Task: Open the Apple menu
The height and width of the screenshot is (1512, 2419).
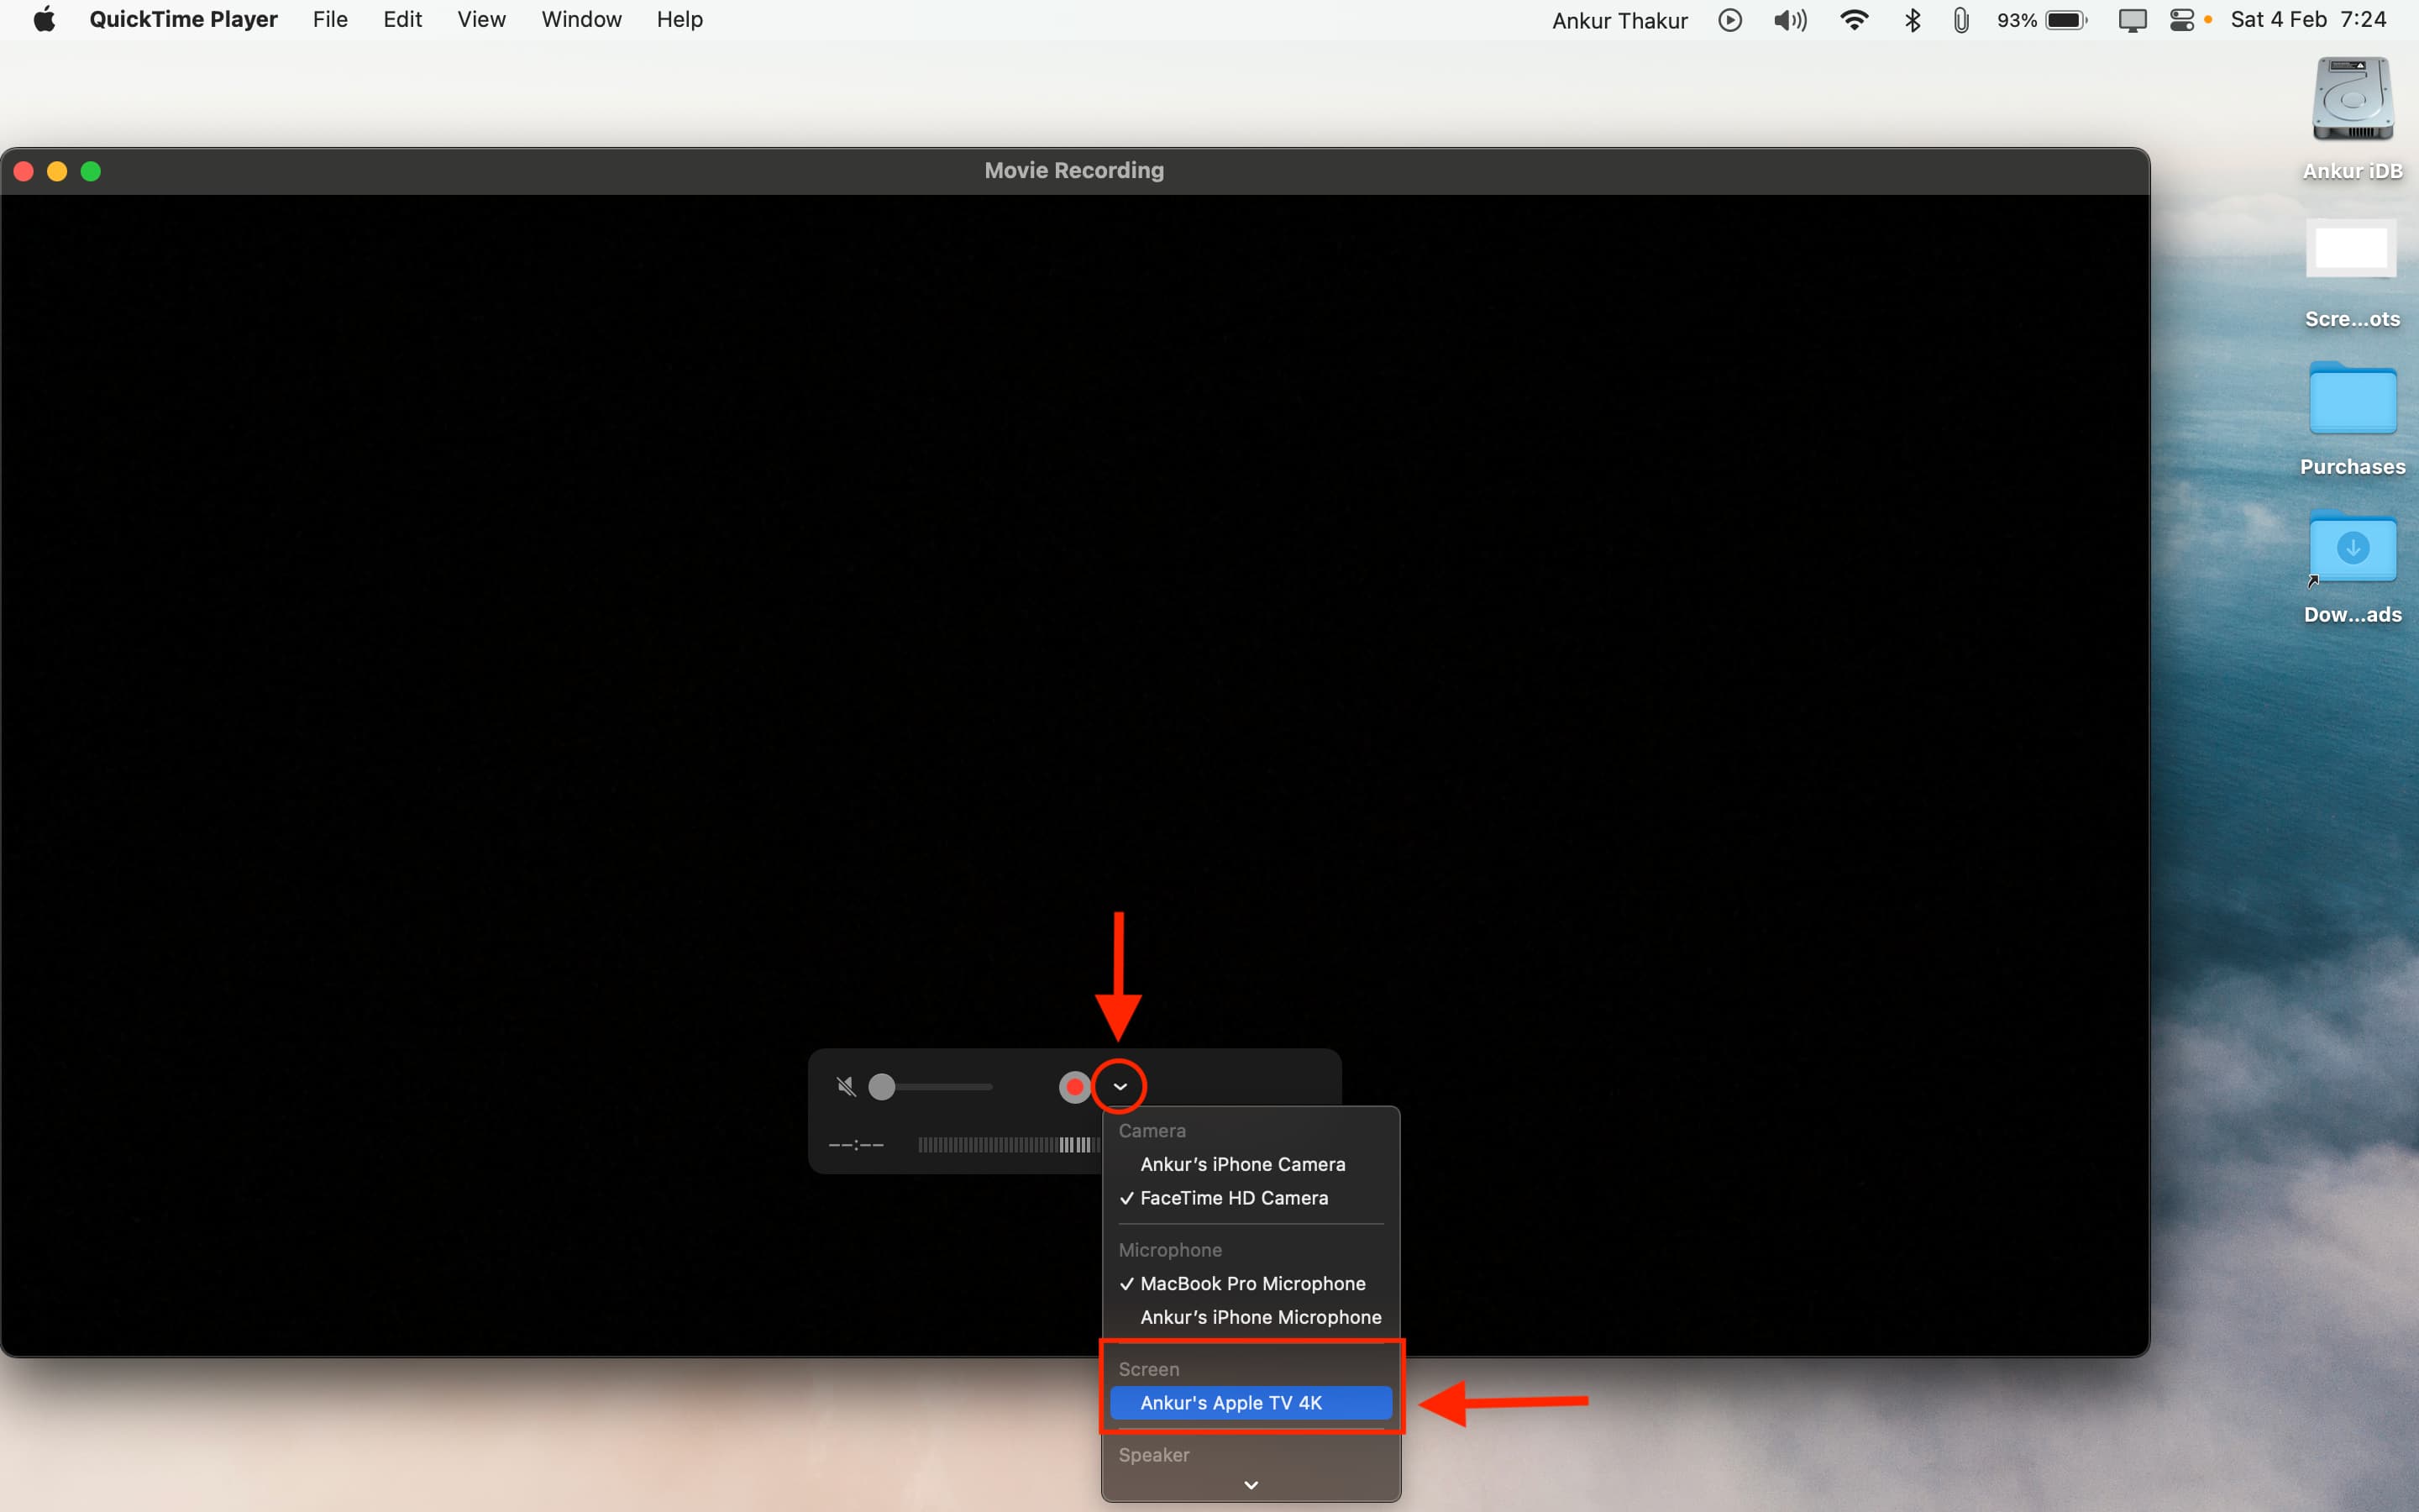Action: point(44,20)
